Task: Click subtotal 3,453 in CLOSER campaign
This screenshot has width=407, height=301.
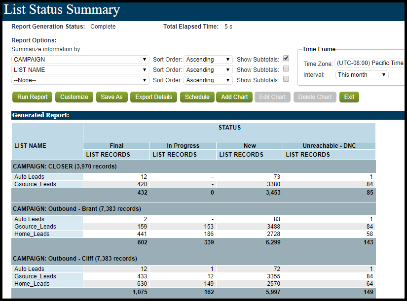Action: coord(273,193)
